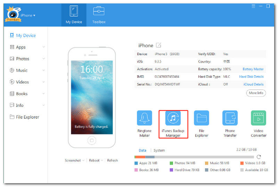Click the My Device phone icon in header

click(74, 11)
